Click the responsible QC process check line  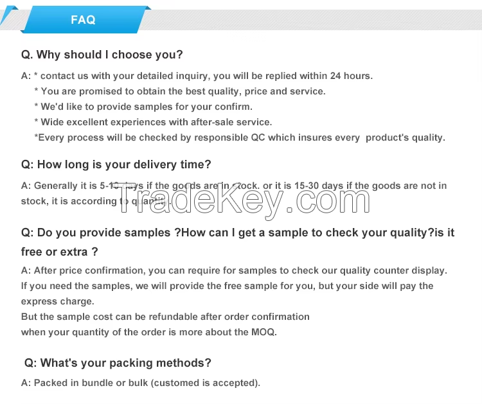tap(240, 137)
